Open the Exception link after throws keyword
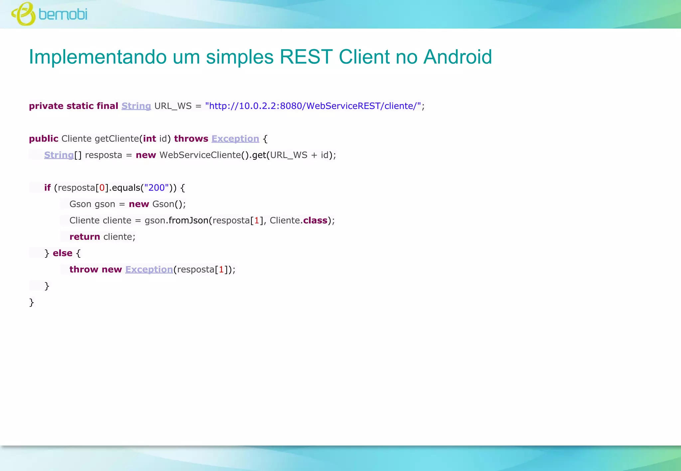Screen dimensions: 681x471 (235, 139)
